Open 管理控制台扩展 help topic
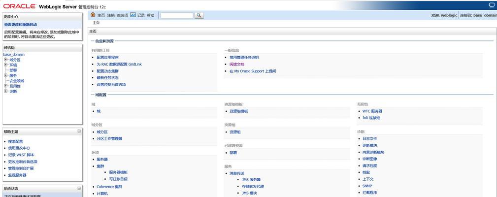The height and width of the screenshot is (197, 497). pos(21,168)
